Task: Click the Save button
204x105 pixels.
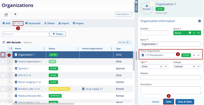Action: pyautogui.click(x=169, y=102)
